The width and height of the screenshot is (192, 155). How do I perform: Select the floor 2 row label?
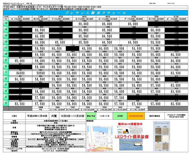(x=6, y=103)
